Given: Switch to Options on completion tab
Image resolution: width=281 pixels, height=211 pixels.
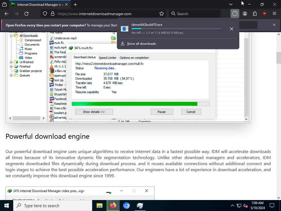Looking at the screenshot, I should click(x=134, y=58).
